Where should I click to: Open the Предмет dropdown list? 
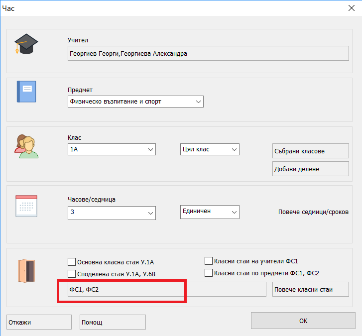[x=198, y=102]
